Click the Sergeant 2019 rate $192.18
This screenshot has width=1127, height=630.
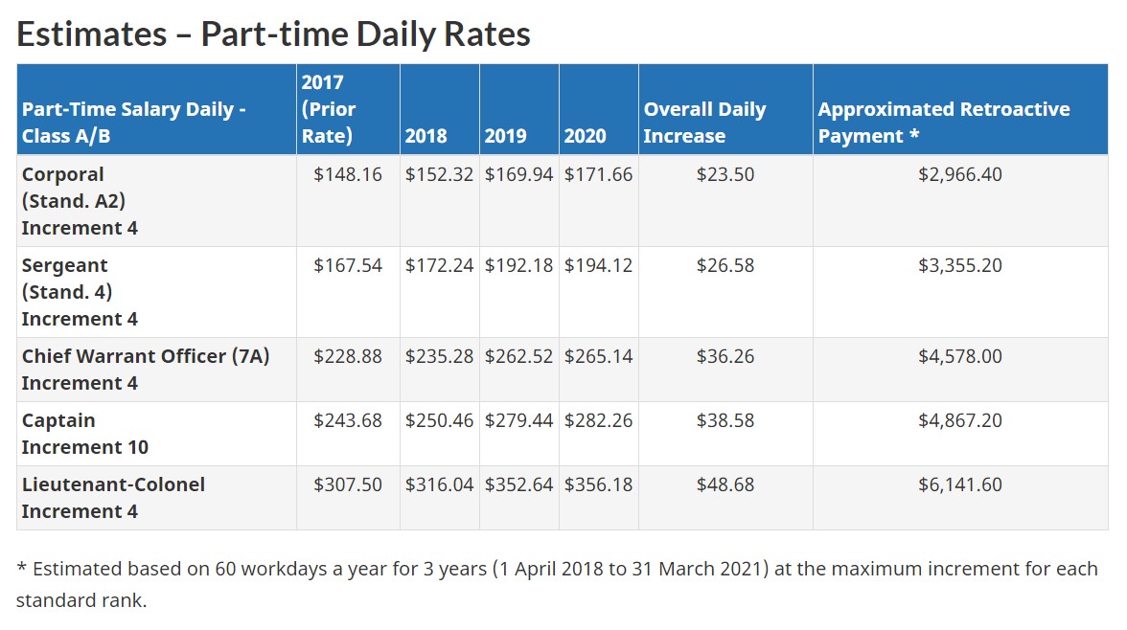coord(518,265)
